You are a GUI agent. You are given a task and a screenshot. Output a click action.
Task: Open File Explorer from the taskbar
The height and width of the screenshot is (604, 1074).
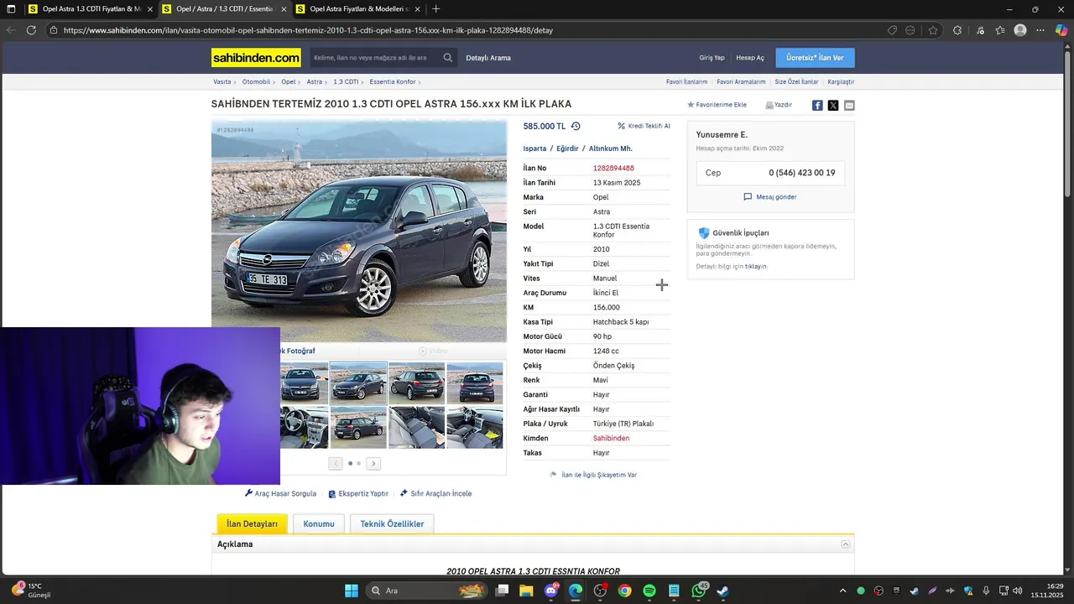(525, 591)
